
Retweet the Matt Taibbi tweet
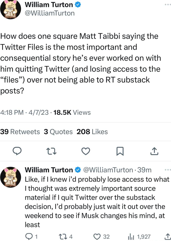tap(52, 151)
